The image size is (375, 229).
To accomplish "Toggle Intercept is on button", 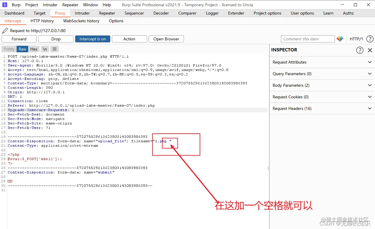I will click(93, 39).
